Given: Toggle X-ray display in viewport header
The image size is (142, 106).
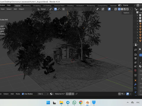Looking at the screenshot, I should [116, 9].
